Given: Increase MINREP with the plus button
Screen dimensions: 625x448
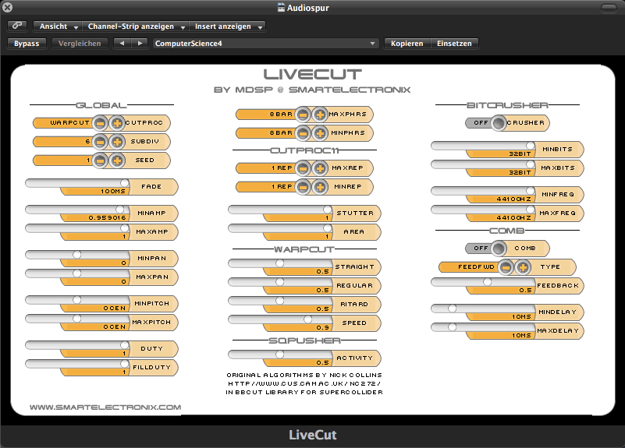Looking at the screenshot, I should click(320, 187).
